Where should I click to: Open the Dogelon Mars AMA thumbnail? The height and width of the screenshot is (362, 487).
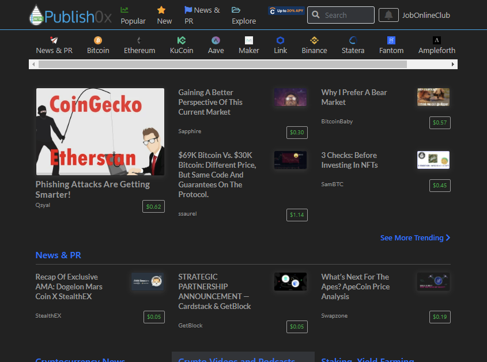148,281
